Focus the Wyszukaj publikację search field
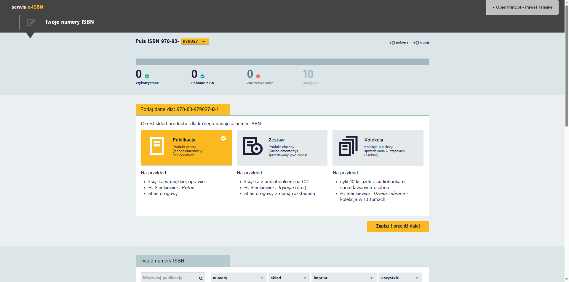This screenshot has width=569, height=282. pos(169,278)
